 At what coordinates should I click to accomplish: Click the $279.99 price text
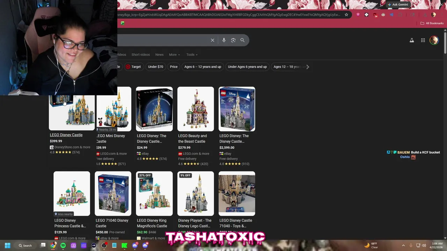(x=185, y=147)
